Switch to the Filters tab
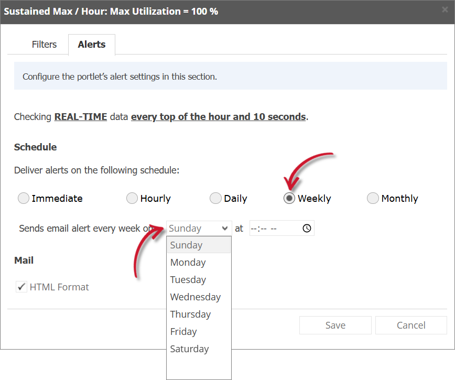 [44, 45]
